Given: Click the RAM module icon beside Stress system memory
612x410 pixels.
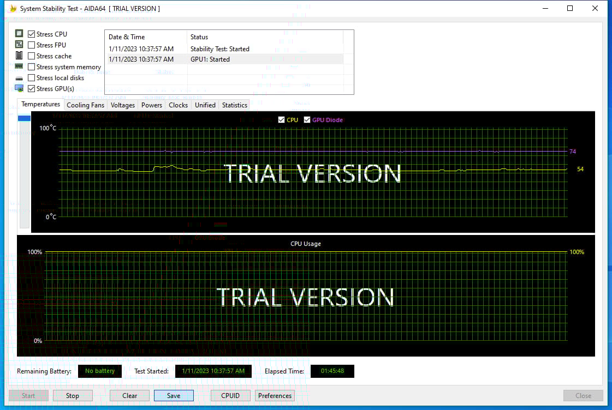Looking at the screenshot, I should click(x=19, y=67).
